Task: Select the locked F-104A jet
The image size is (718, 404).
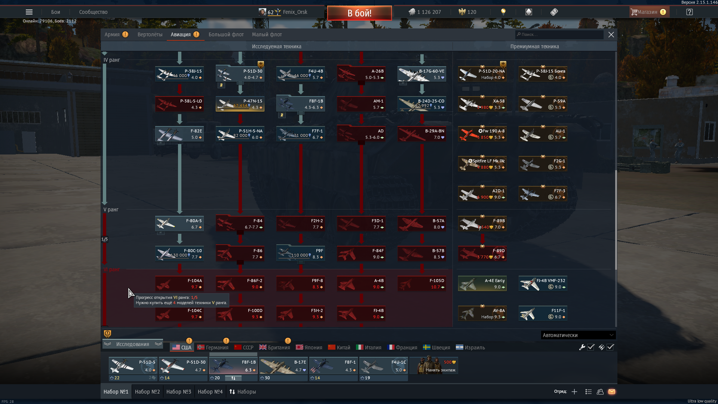Action: pos(179,284)
